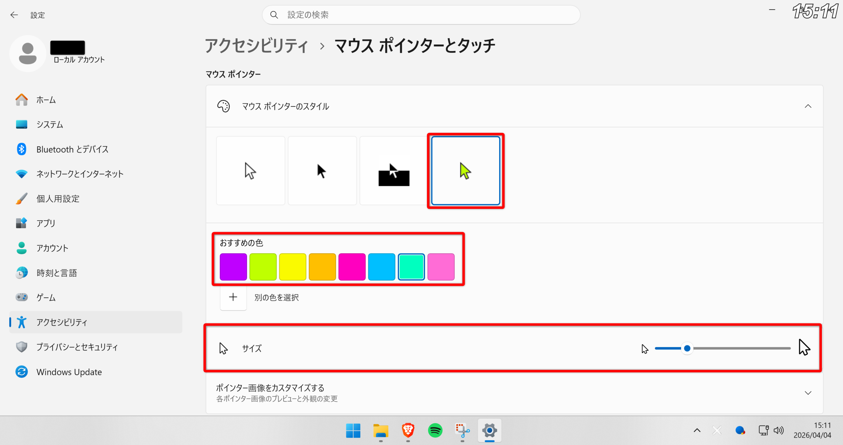Screen dimensions: 843x445
Task: Open the Windows Update section
Action: coord(69,372)
